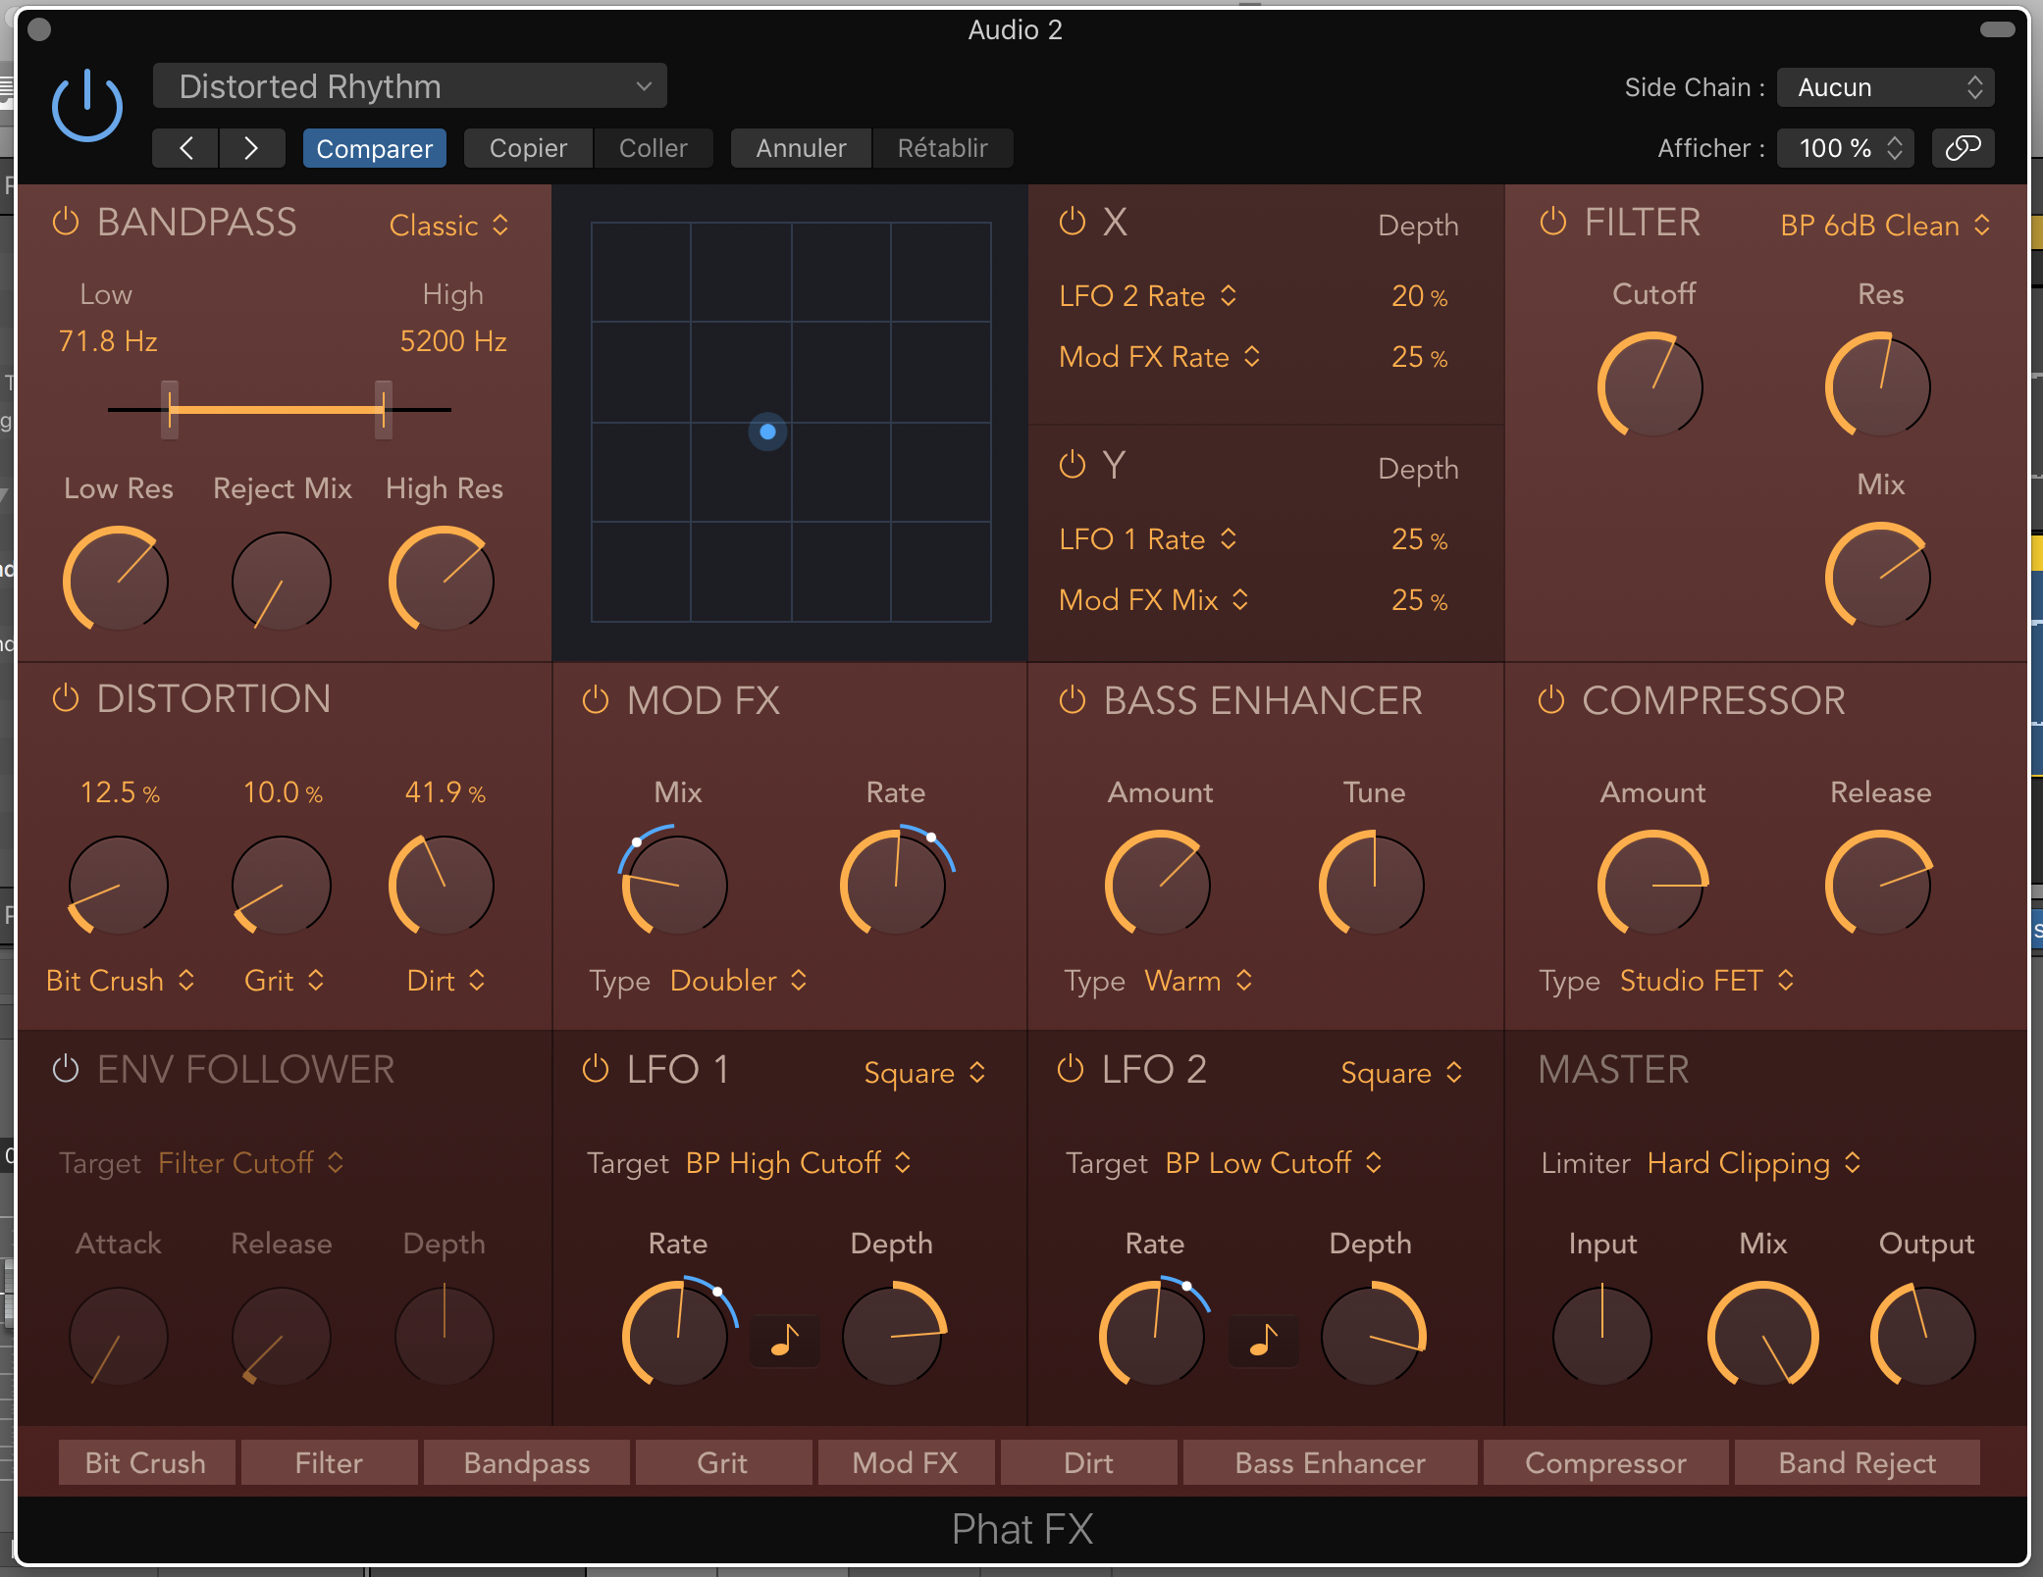Select the Bandpass order tab

(527, 1463)
